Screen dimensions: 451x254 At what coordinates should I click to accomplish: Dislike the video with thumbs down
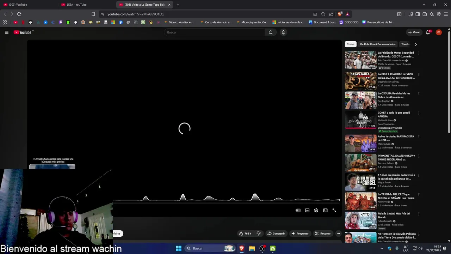[x=259, y=234]
